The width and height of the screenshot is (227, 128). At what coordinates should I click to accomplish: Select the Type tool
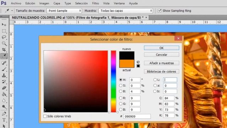pos(4,120)
